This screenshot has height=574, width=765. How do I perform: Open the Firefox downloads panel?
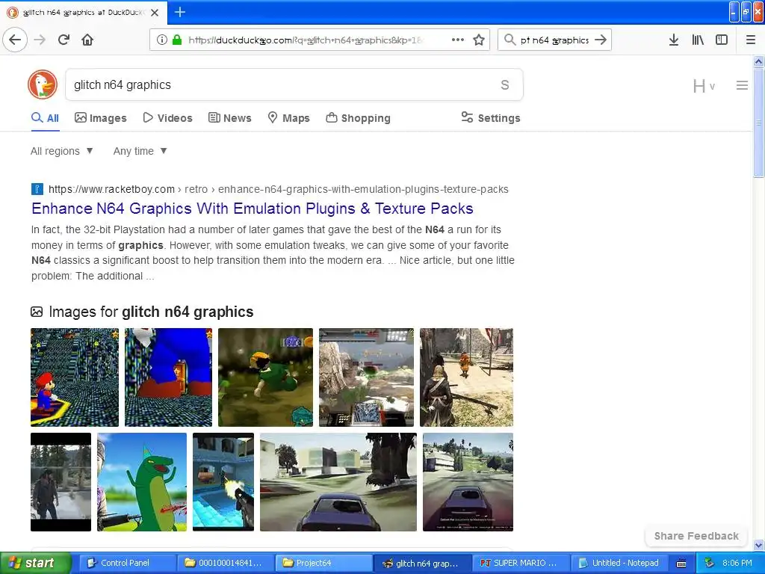(x=674, y=40)
